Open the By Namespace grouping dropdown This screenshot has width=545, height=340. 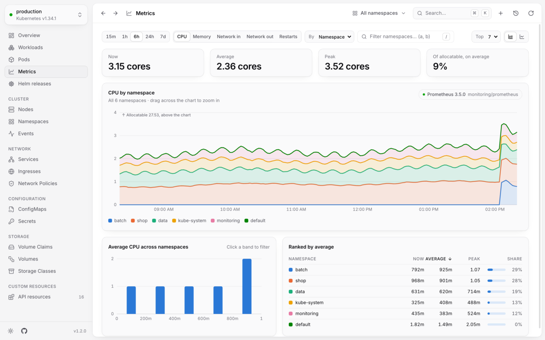(329, 37)
